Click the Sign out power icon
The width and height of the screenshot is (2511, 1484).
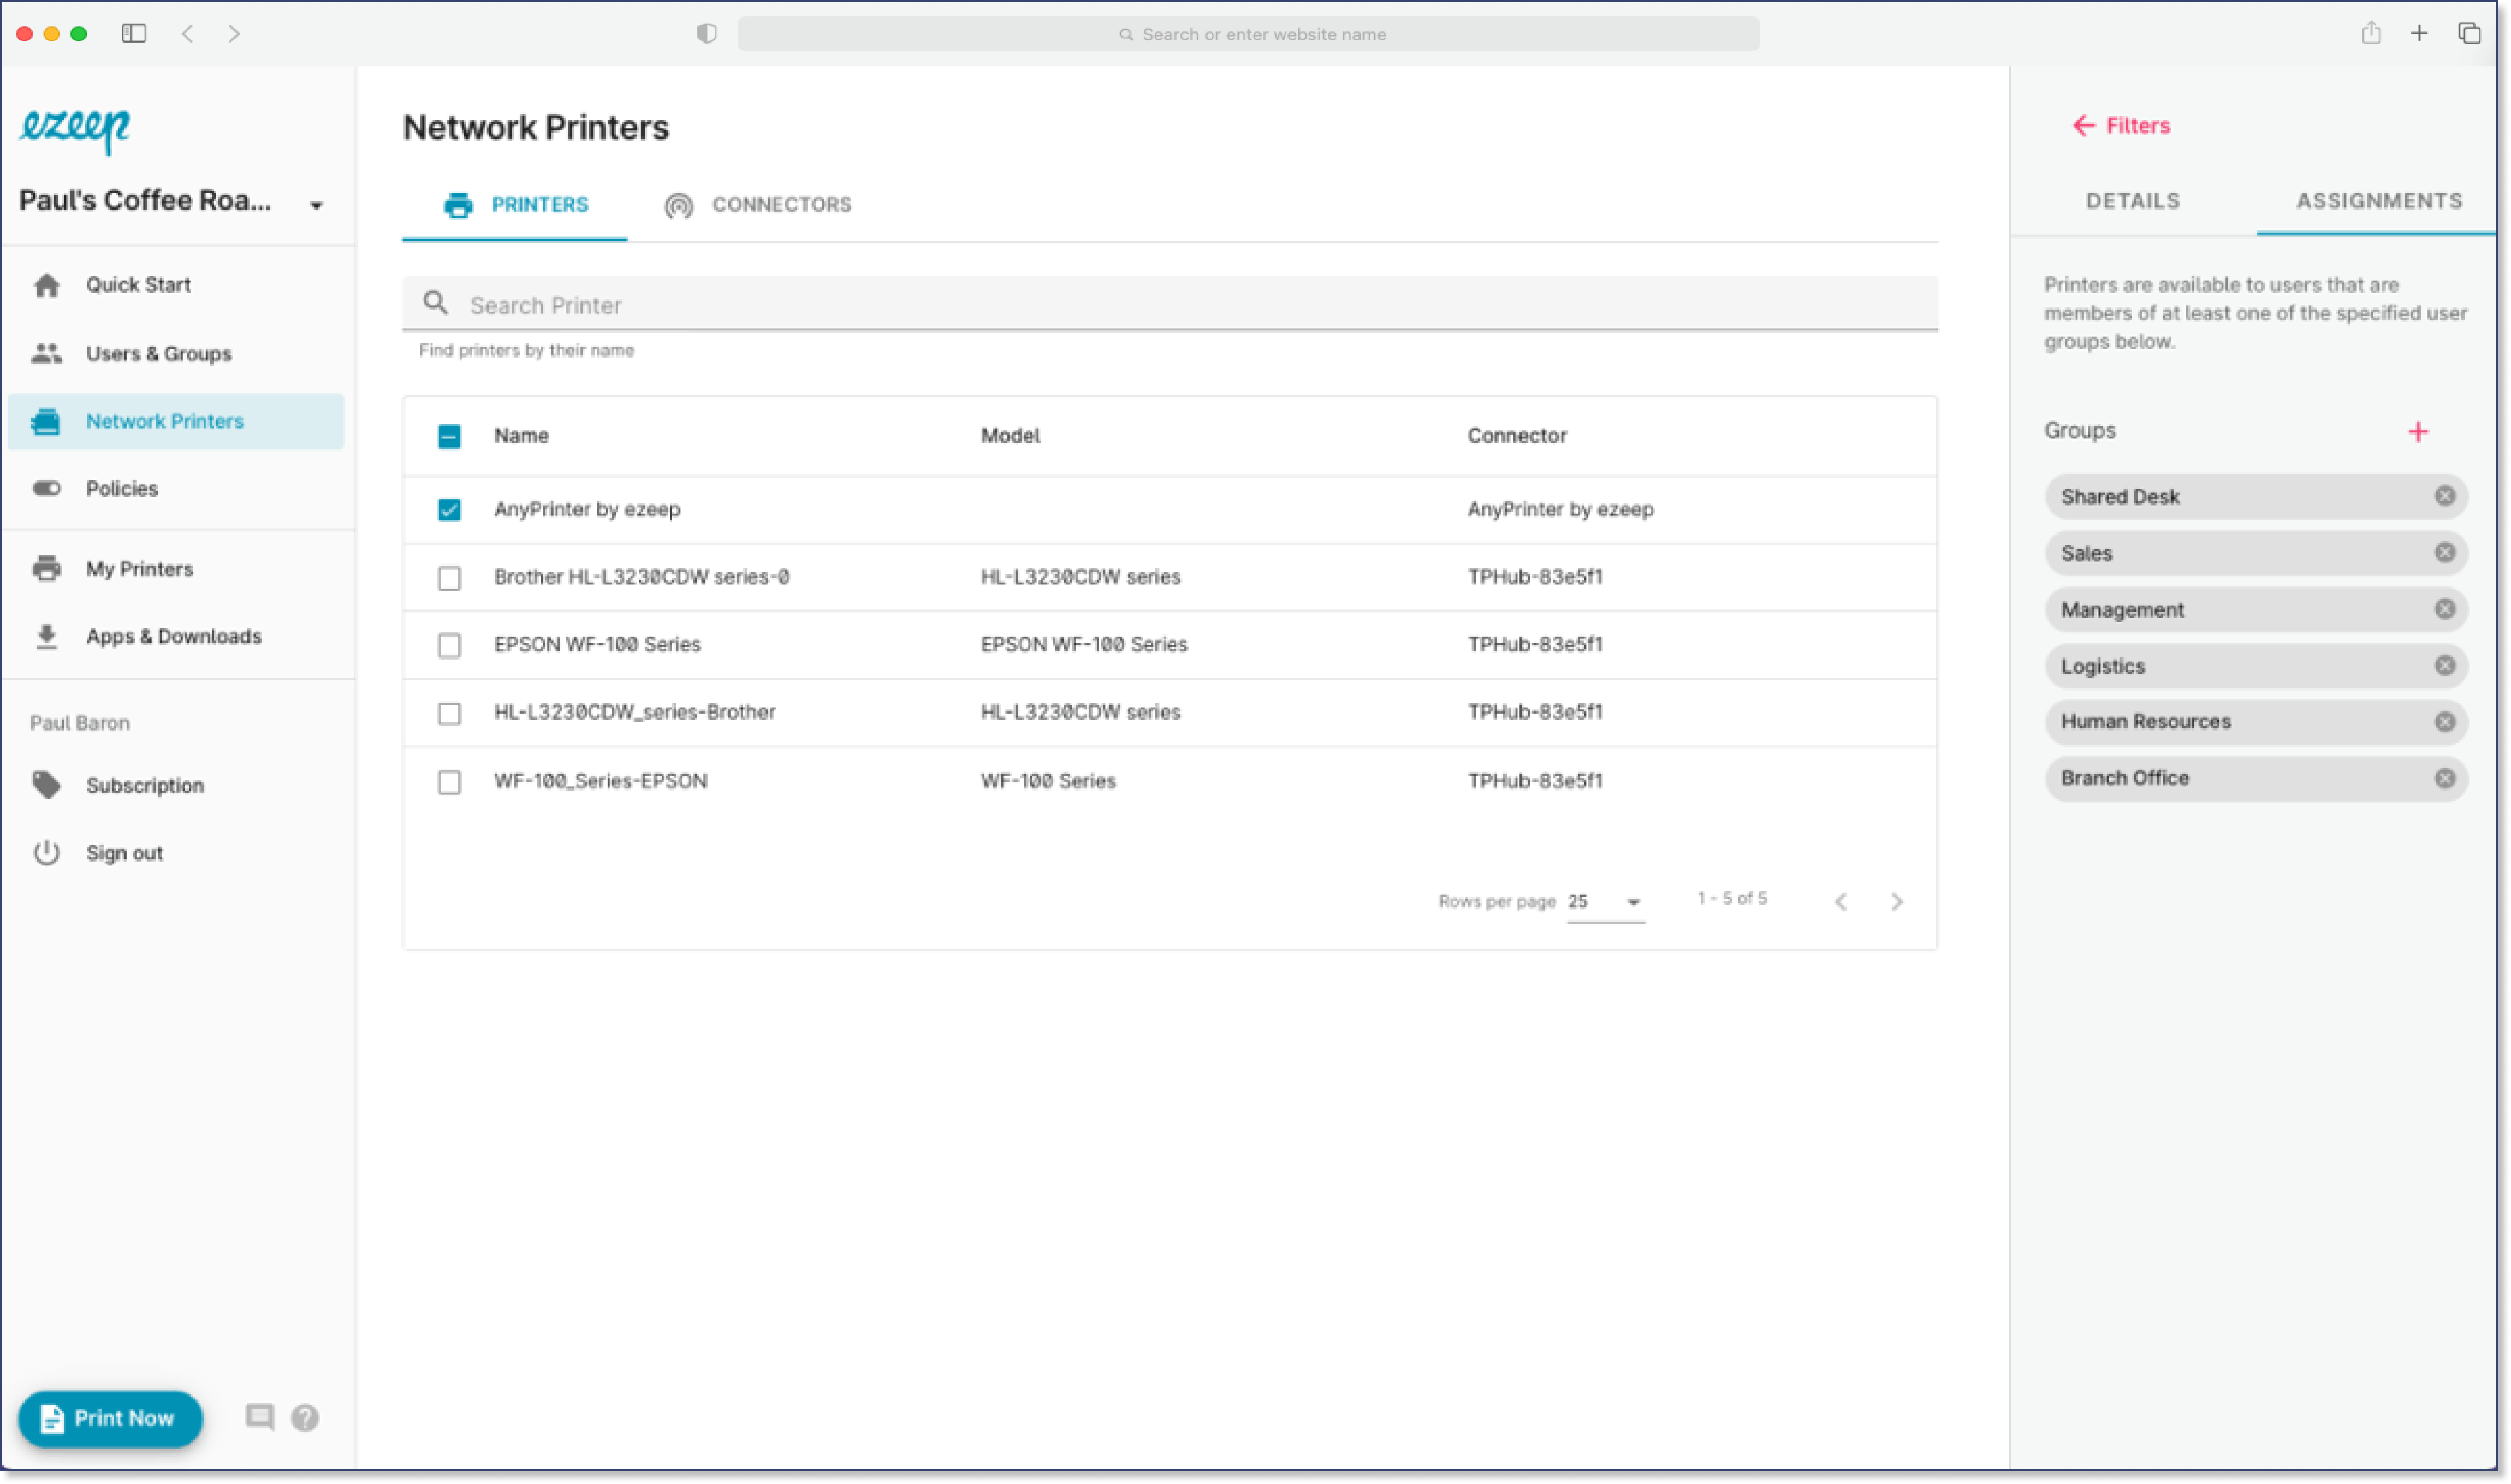point(46,853)
